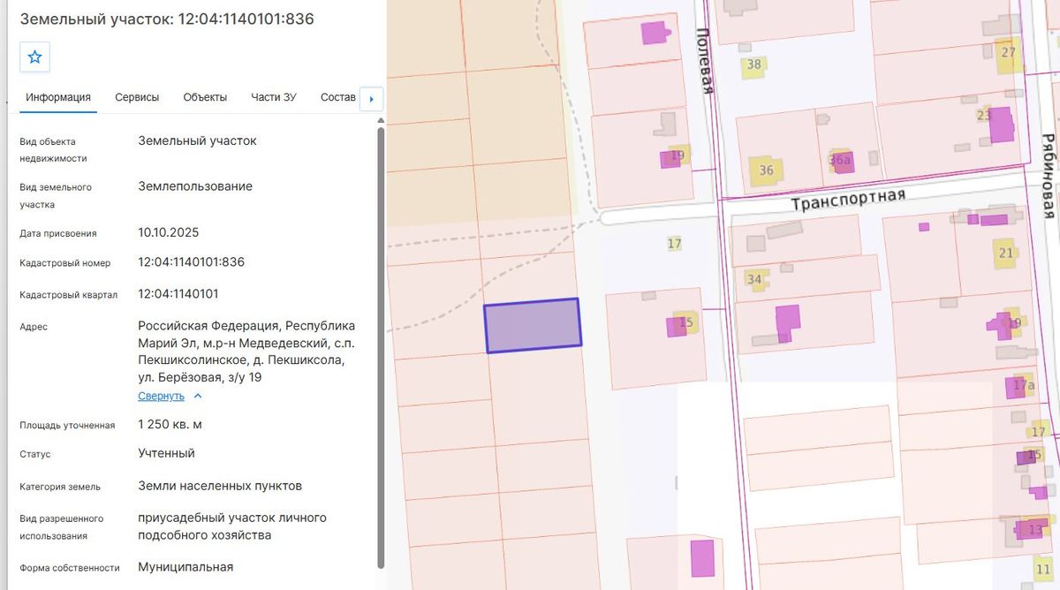Click the value Земли населенных пунктов
1060x590 pixels.
click(x=220, y=486)
